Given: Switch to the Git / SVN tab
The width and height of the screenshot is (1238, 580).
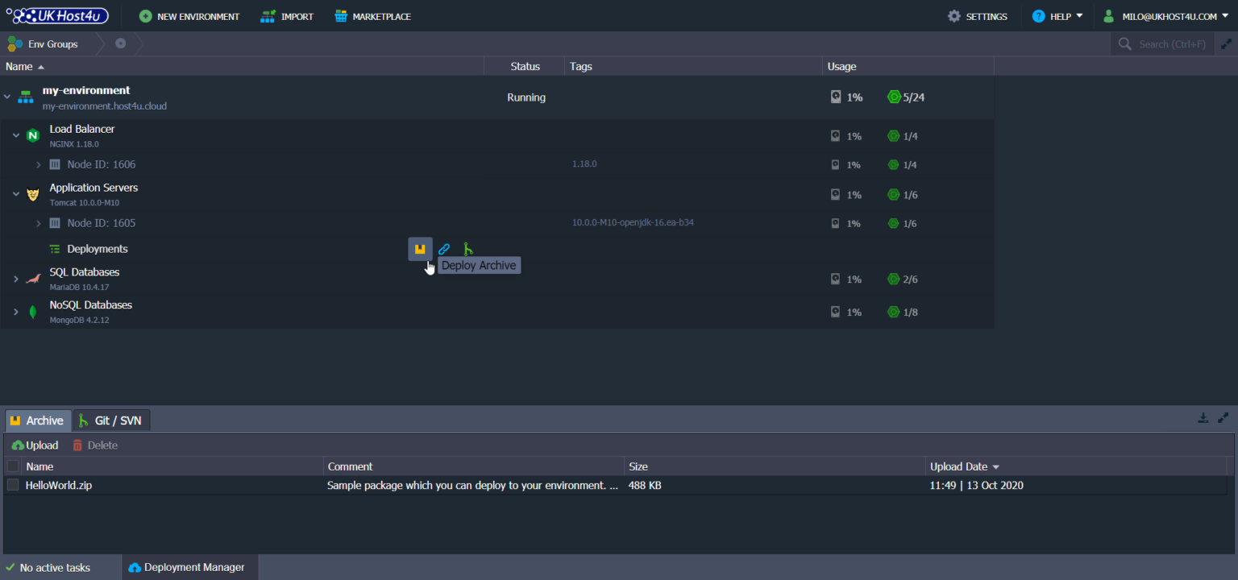Looking at the screenshot, I should pos(111,420).
